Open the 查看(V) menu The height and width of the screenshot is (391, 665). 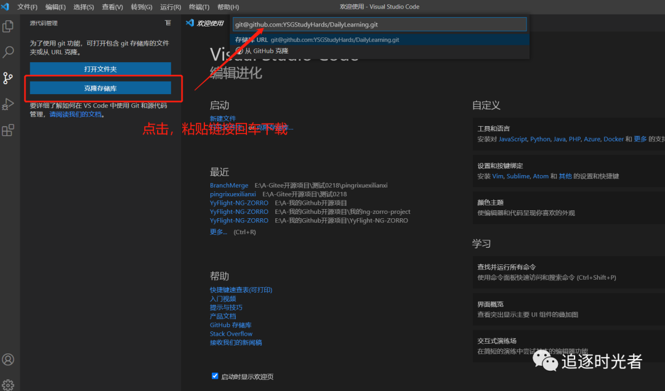coord(113,7)
